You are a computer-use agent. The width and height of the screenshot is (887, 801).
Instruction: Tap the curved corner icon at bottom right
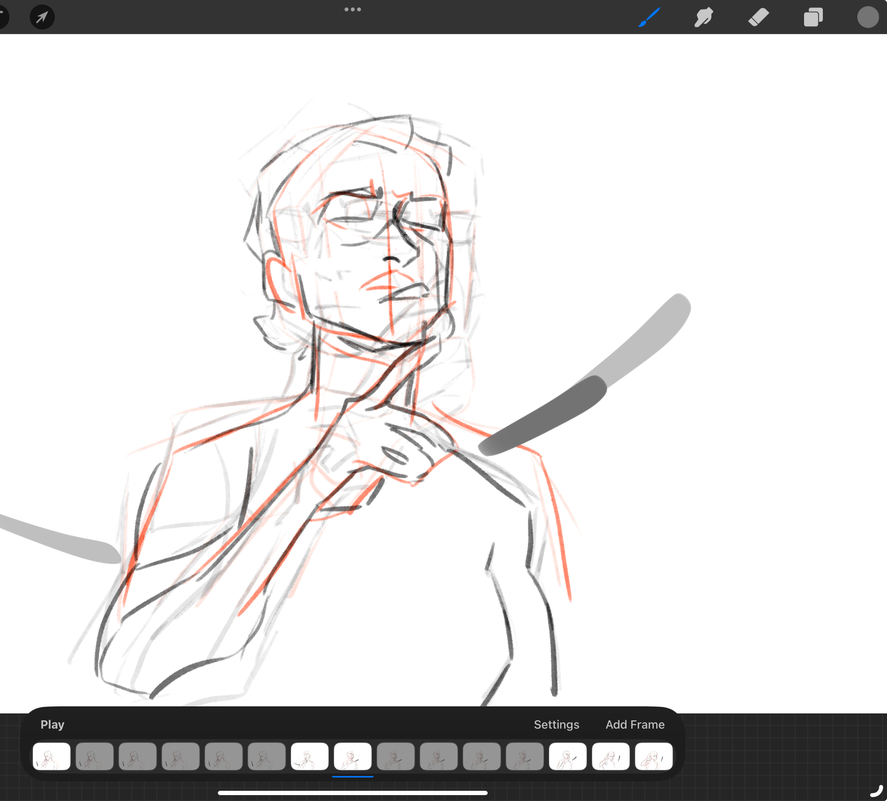(x=876, y=791)
